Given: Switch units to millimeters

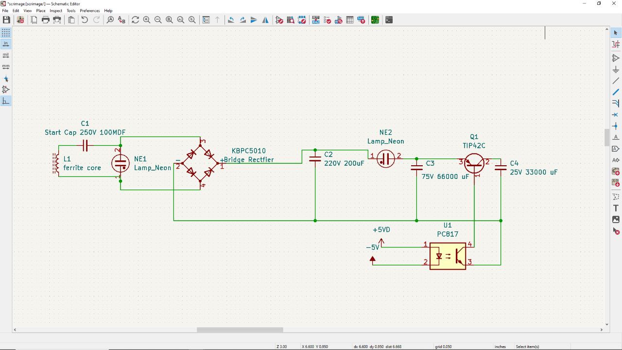Looking at the screenshot, I should click(6, 67).
